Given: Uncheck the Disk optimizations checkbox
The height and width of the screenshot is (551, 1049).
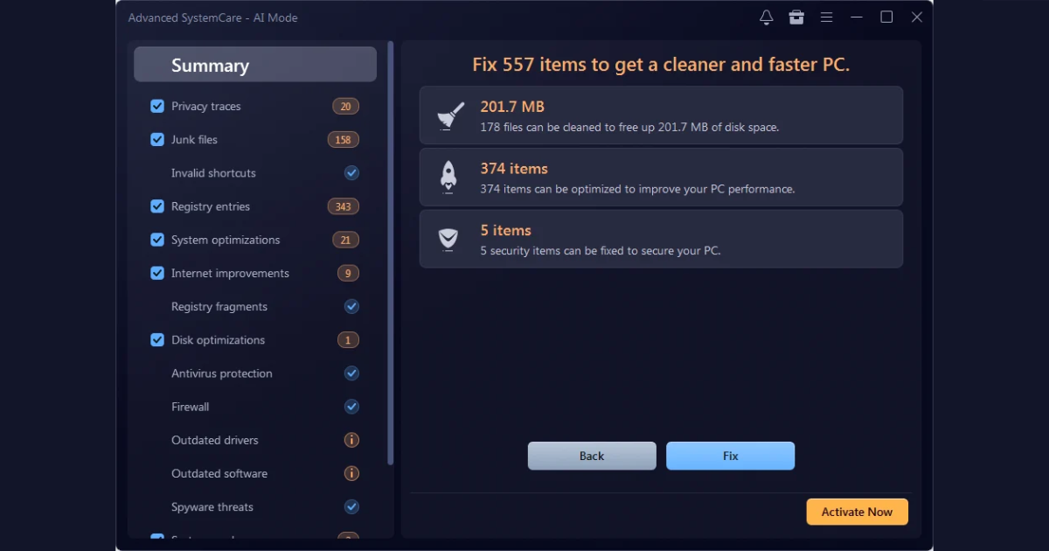Looking at the screenshot, I should [x=157, y=340].
